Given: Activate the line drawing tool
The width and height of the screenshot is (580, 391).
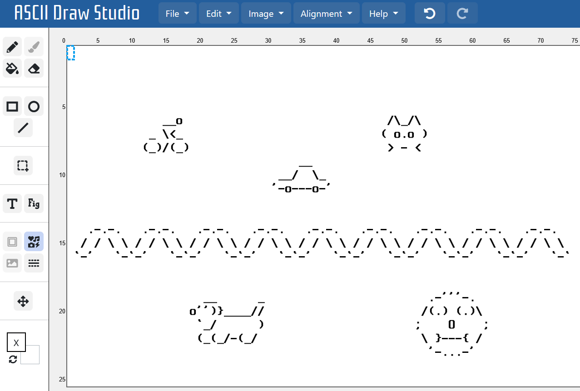Looking at the screenshot, I should coord(23,128).
